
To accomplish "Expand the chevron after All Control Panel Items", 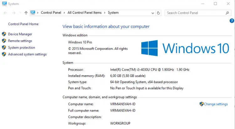I will (x=105, y=13).
